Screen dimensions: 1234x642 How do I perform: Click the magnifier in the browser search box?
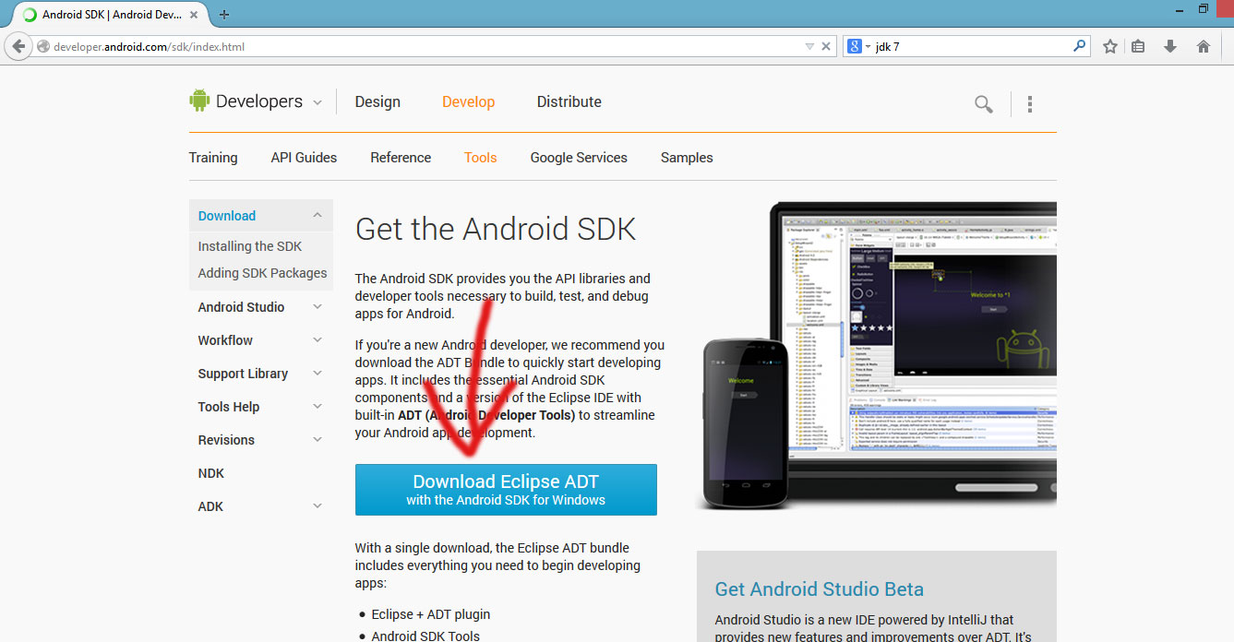pyautogui.click(x=1079, y=45)
